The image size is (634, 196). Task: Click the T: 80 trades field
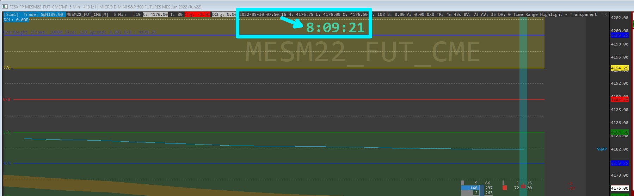click(x=176, y=14)
